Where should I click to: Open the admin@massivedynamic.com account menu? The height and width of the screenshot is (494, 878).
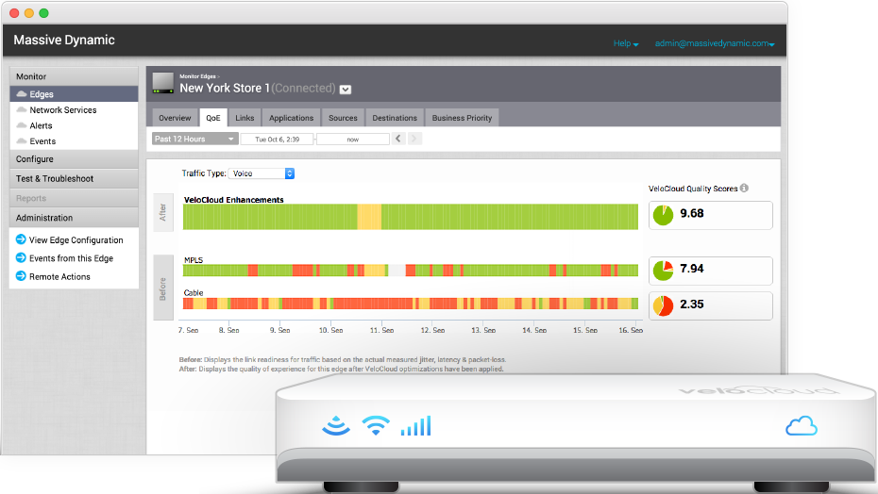(x=715, y=43)
